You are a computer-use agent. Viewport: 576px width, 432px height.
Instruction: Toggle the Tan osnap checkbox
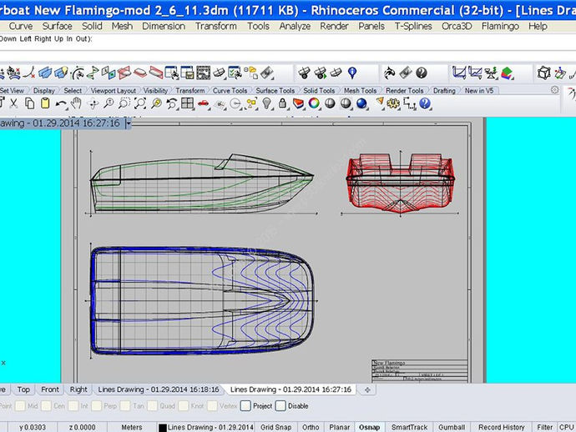[x=125, y=405]
